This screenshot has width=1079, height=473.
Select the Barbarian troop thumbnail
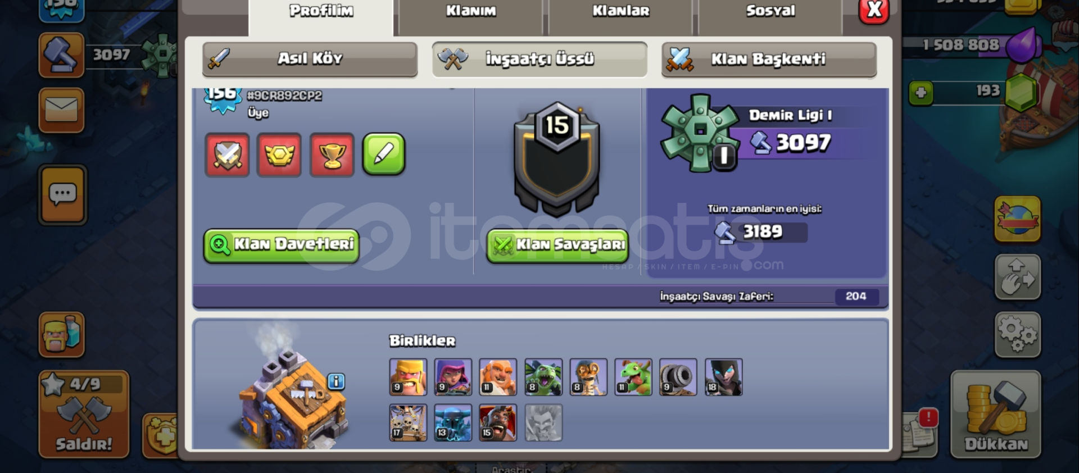click(x=408, y=377)
